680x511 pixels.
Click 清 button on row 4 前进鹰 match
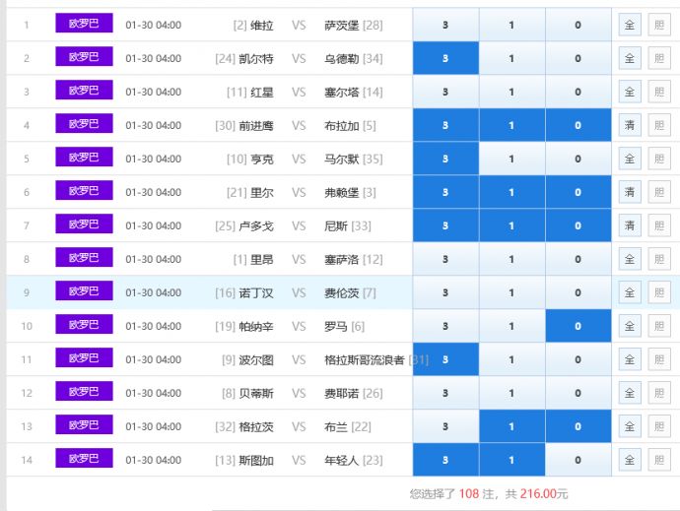point(630,125)
